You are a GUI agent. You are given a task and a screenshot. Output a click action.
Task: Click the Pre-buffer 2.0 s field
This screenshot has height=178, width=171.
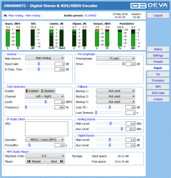pos(60,145)
